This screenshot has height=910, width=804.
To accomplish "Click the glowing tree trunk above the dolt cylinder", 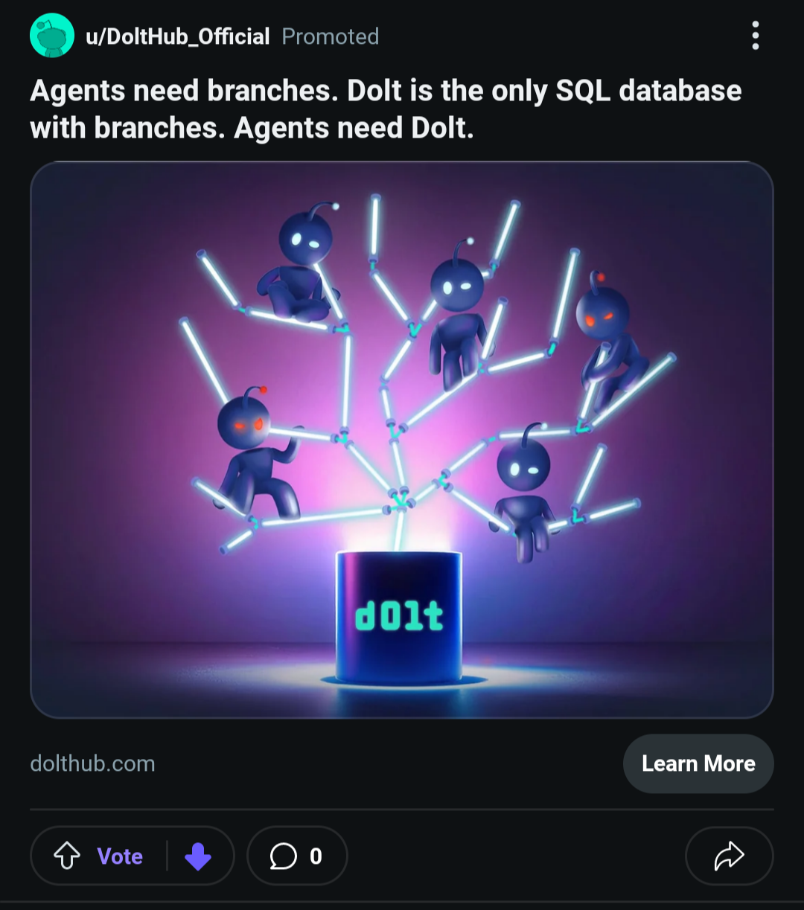I will pos(400,528).
